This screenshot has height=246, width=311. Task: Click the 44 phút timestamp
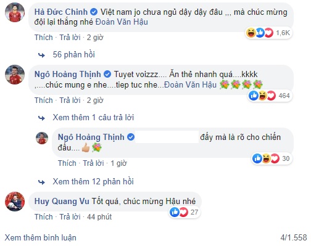point(99,217)
